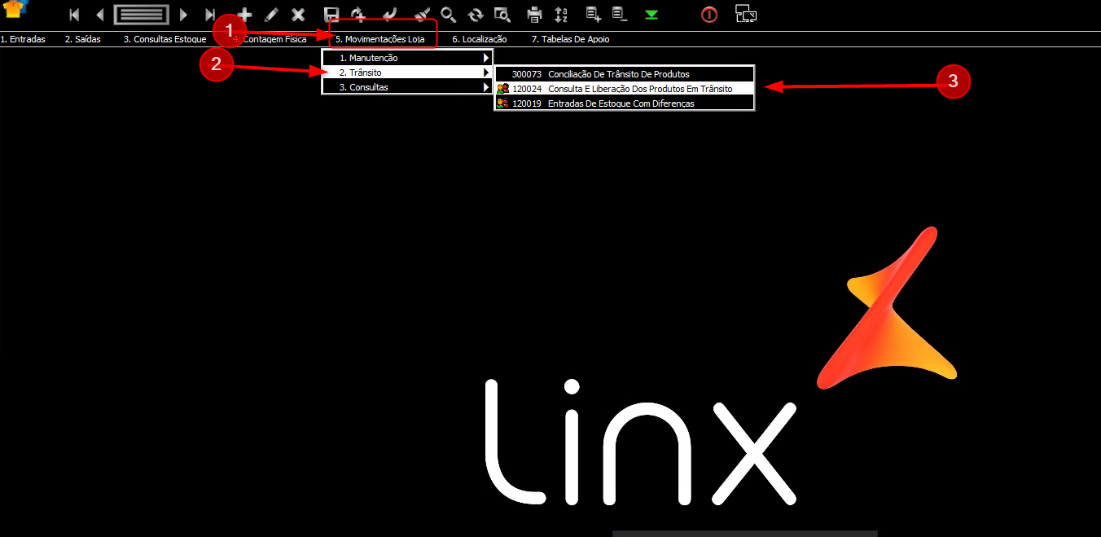The width and height of the screenshot is (1101, 537).
Task: Edit record with the pencil icon
Action: [272, 15]
